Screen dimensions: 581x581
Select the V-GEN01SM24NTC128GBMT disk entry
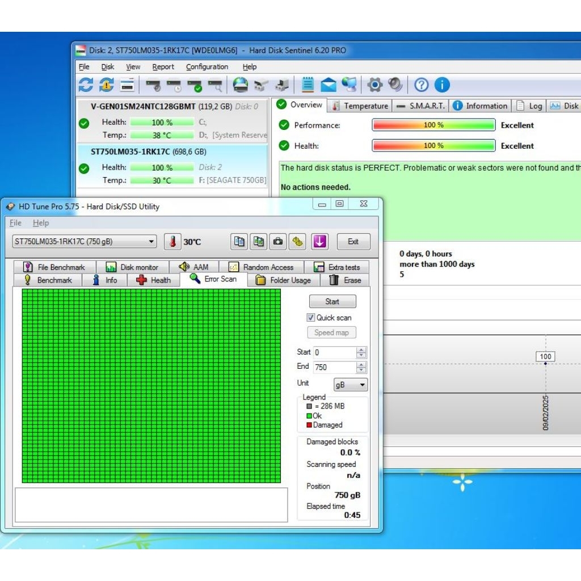[172, 121]
